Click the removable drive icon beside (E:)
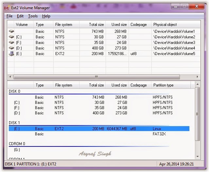Image resolution: width=209 pixels, height=172 pixels. point(11,53)
